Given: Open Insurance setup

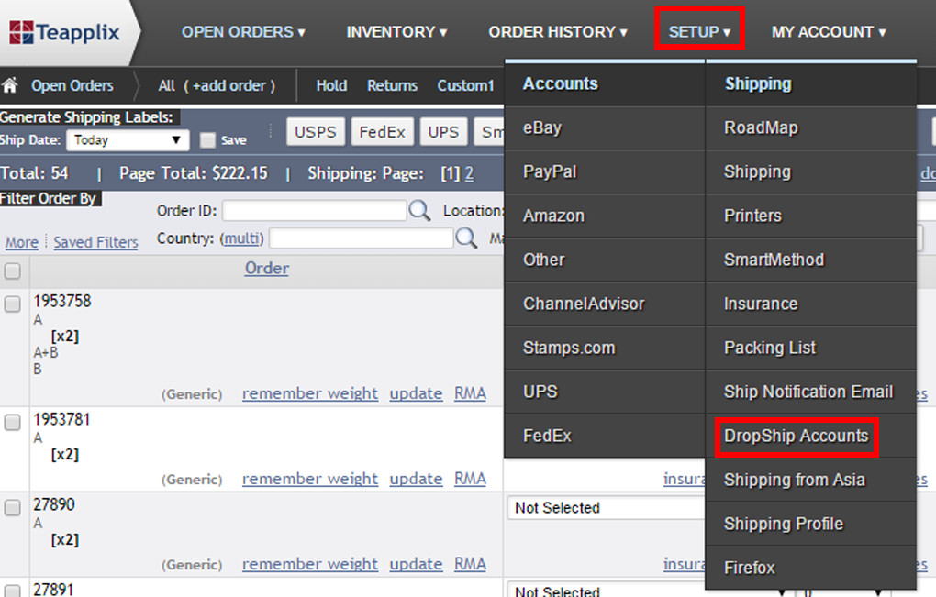Looking at the screenshot, I should (811, 304).
